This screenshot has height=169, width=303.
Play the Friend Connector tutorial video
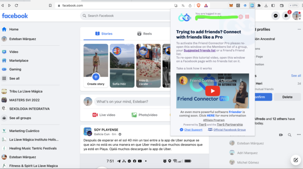point(213,91)
